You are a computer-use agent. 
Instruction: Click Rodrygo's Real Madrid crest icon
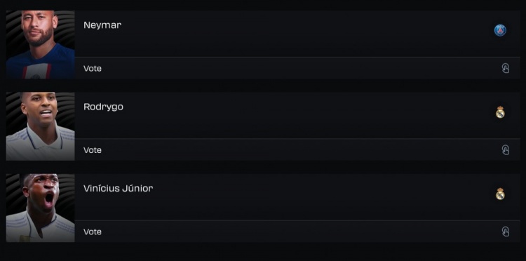tap(500, 112)
